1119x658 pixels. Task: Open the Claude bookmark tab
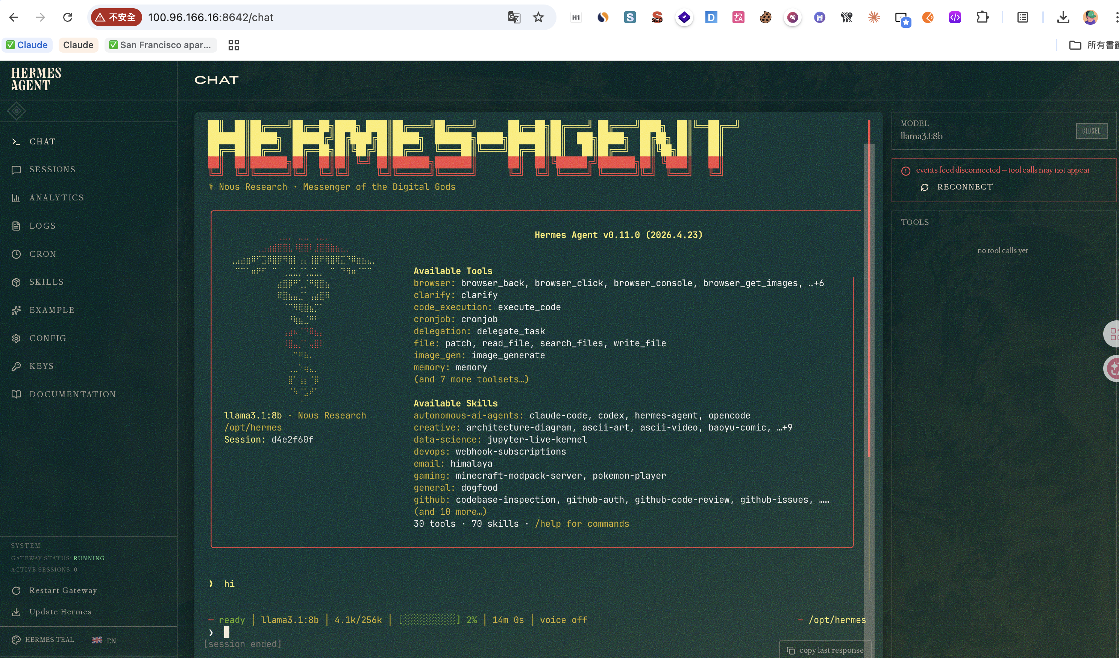pyautogui.click(x=78, y=45)
